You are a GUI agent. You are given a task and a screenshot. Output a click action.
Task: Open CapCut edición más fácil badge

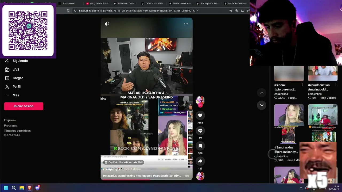click(123, 162)
